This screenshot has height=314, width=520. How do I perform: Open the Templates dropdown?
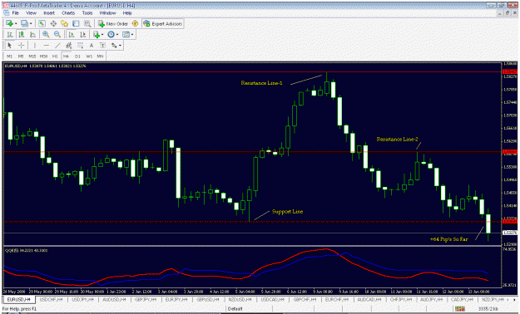coord(132,34)
